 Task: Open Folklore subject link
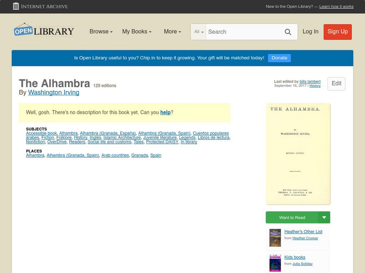[x=64, y=137]
